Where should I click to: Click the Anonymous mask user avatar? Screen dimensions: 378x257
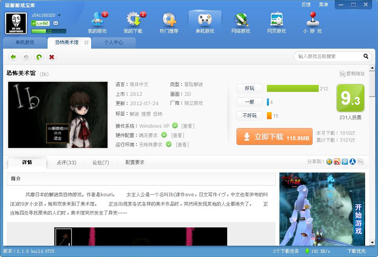[16, 23]
